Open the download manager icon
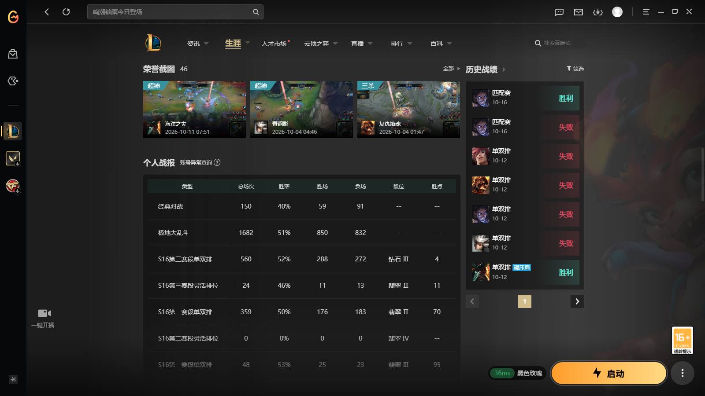Viewport: 705px width, 396px height. pos(598,12)
